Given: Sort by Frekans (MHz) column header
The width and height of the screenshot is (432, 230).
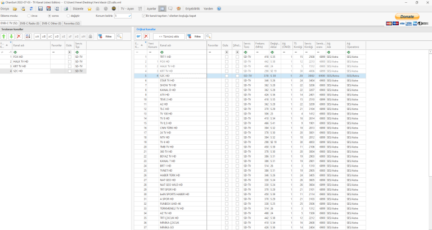Looking at the screenshot, I should [262, 45].
